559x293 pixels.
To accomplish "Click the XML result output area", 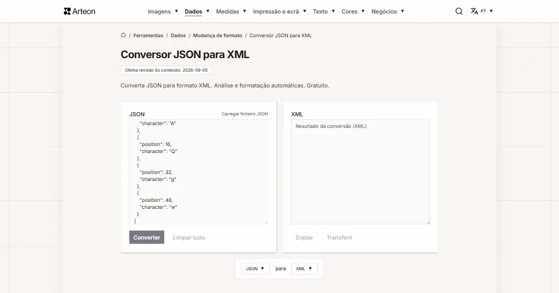I will (360, 172).
